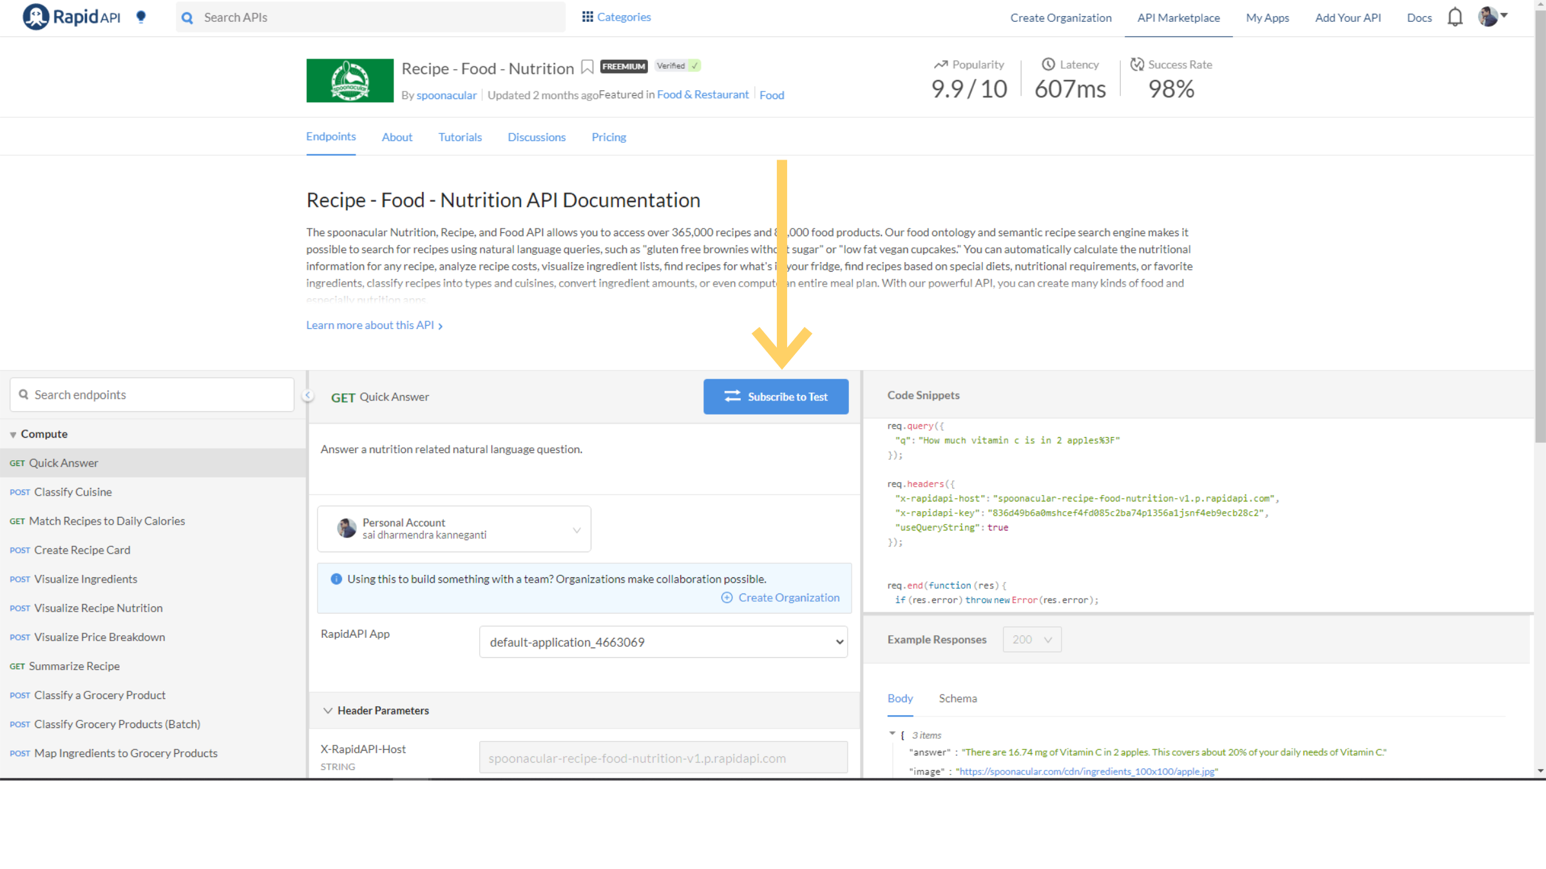
Task: Click the page vertical scrollbar
Action: tap(1540, 225)
